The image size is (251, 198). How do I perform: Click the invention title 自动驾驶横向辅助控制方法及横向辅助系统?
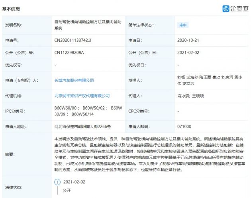(x=88, y=25)
